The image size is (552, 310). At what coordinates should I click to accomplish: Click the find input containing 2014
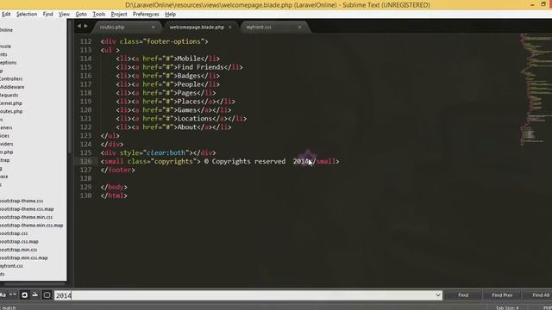pyautogui.click(x=248, y=295)
